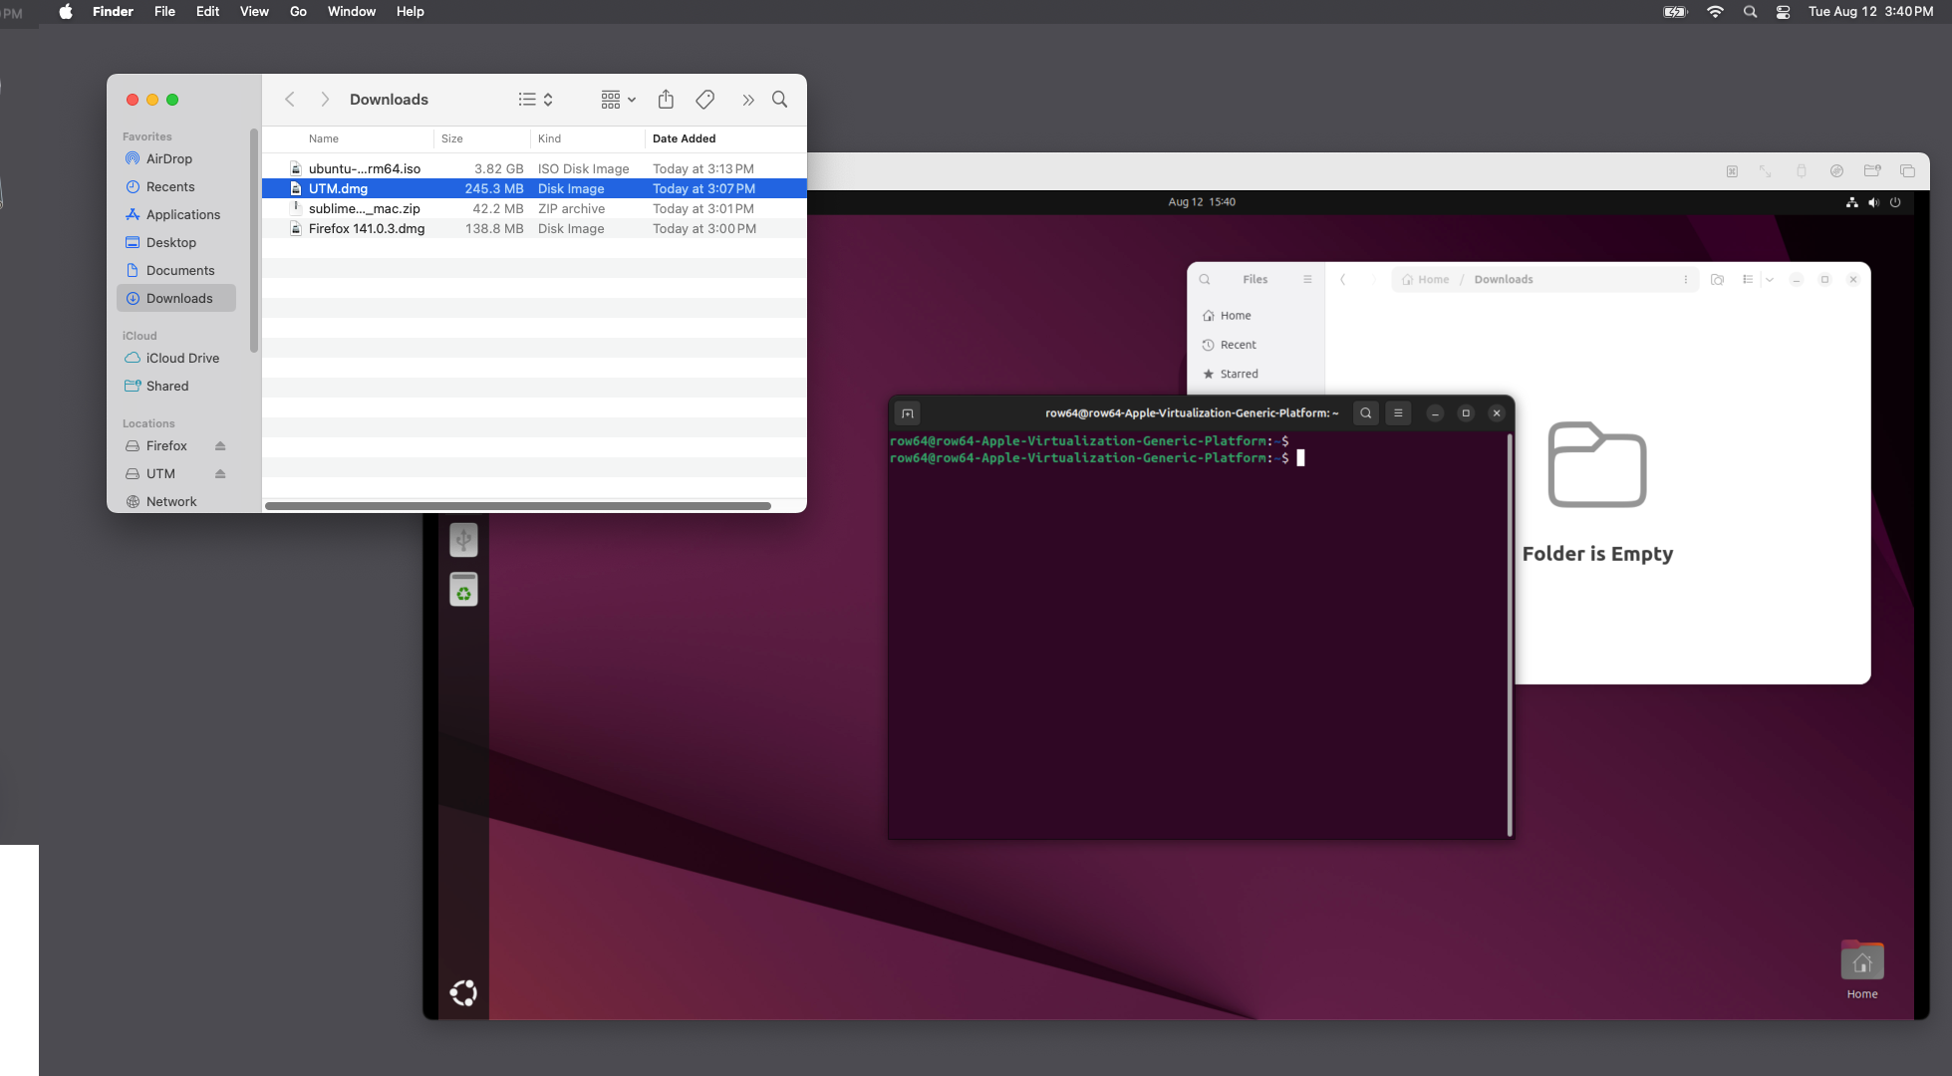This screenshot has height=1076, width=1952.
Task: Open UTM shared folder icon
Action: [x=1872, y=171]
